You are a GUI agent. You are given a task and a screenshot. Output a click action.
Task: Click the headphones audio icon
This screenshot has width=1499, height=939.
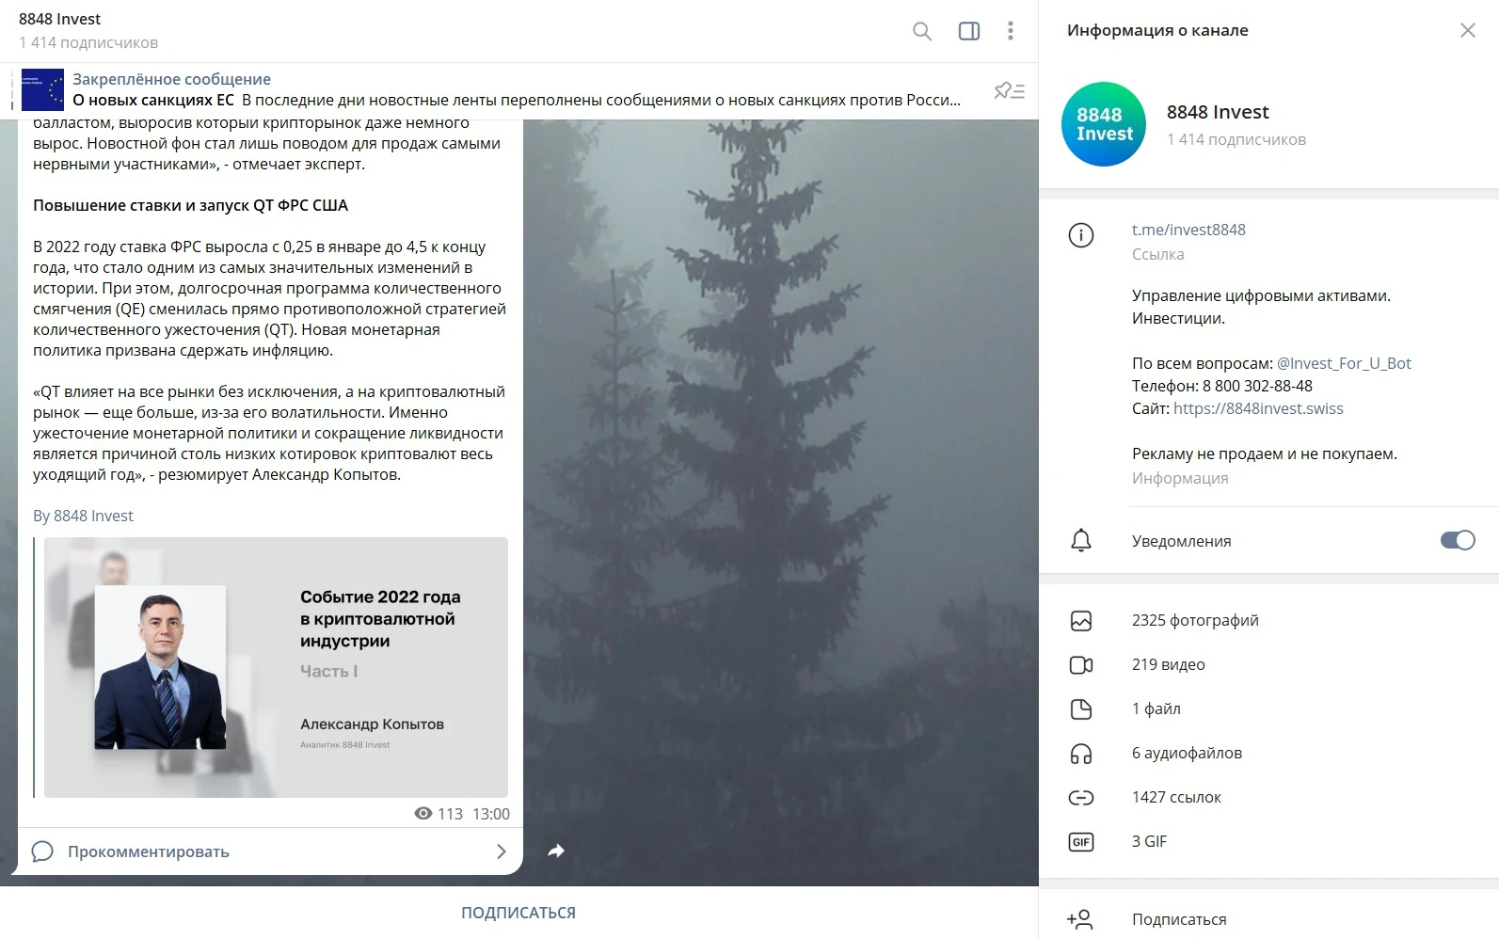(x=1081, y=754)
